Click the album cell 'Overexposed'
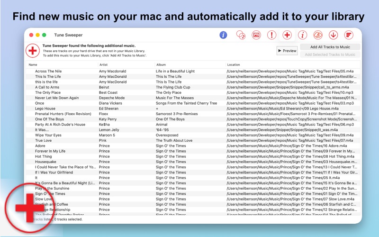 pos(167,135)
